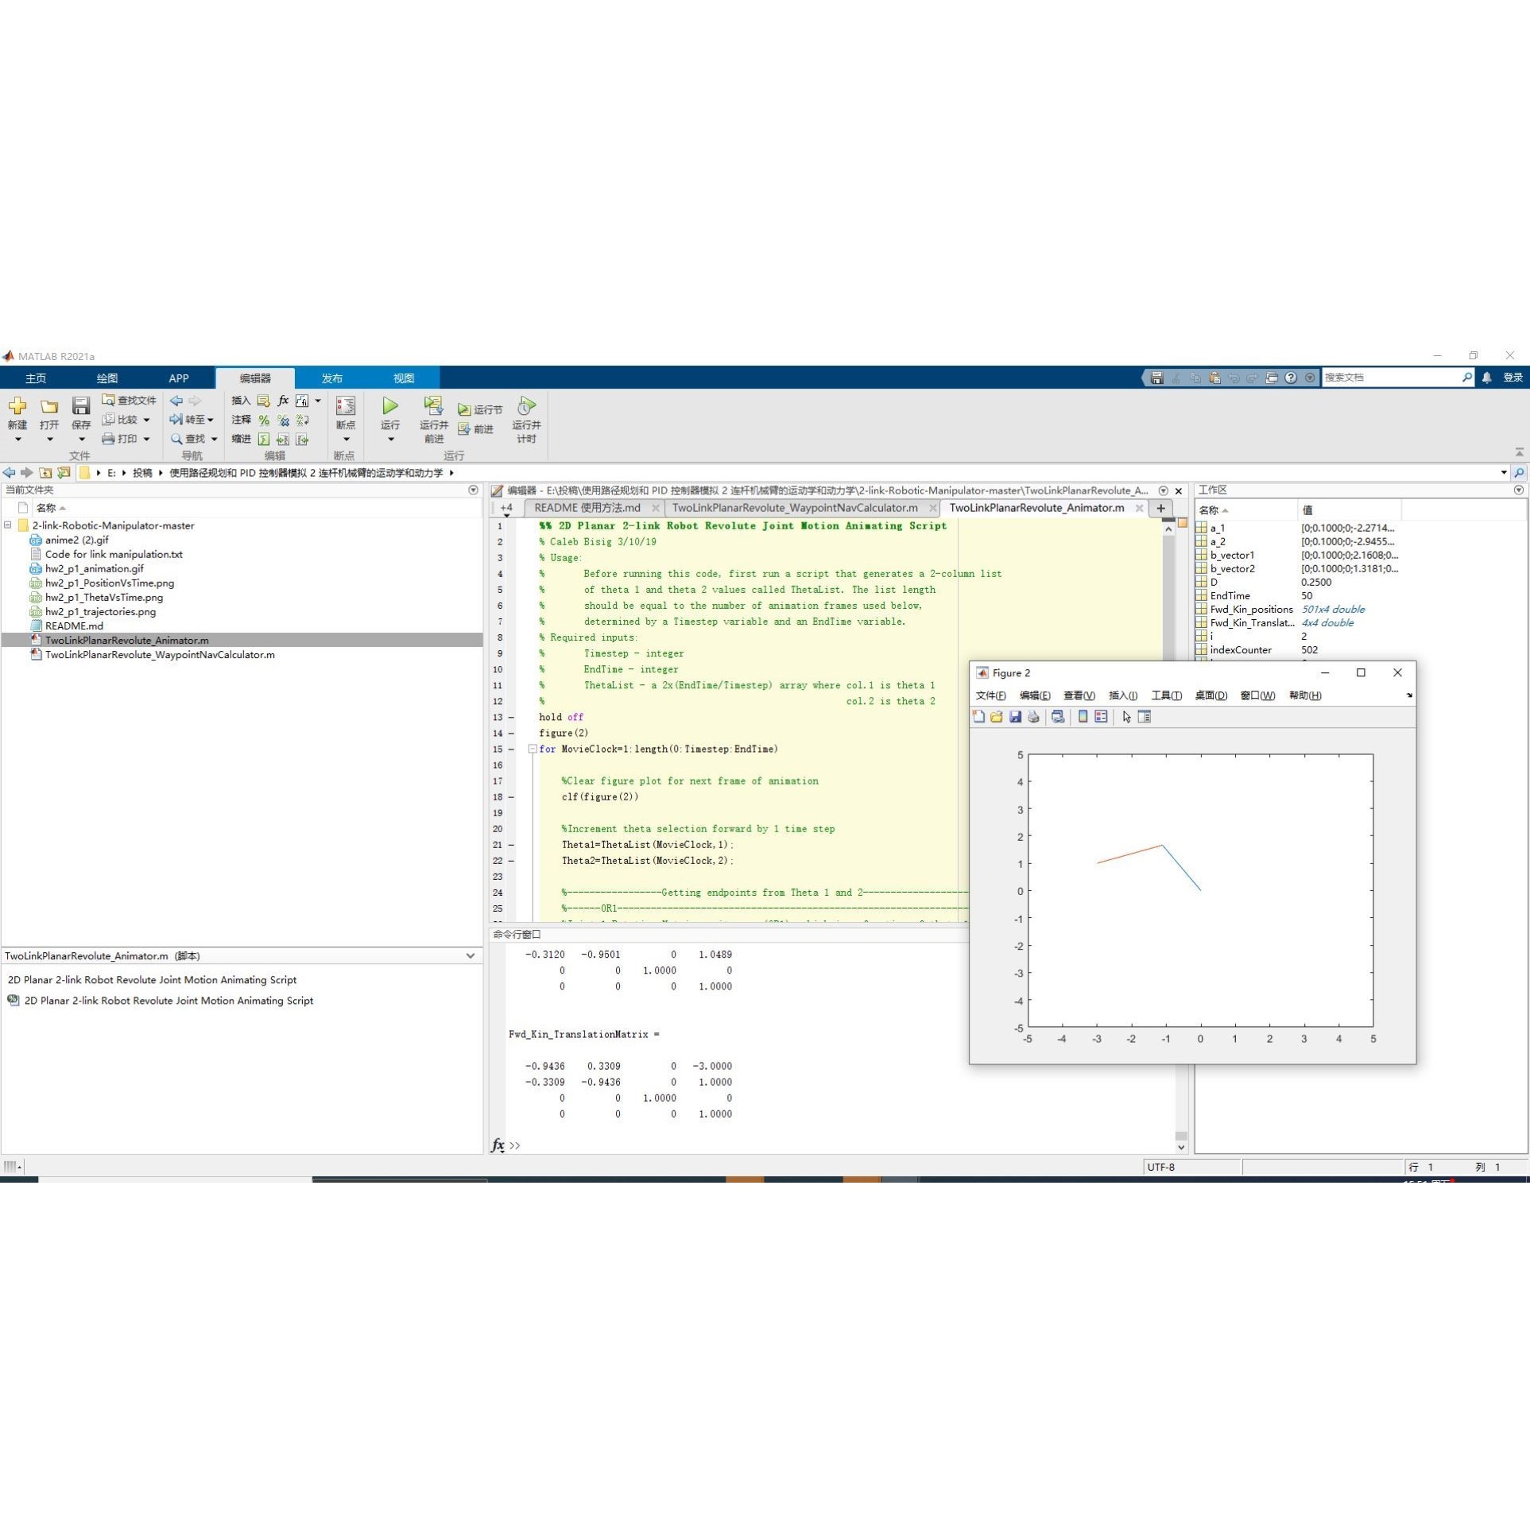Add a new editor tab with plus button
Image resolution: width=1530 pixels, height=1530 pixels.
(x=1161, y=508)
